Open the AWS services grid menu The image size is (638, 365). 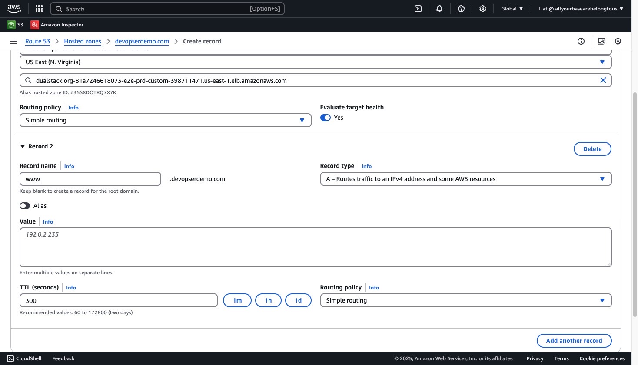(39, 9)
